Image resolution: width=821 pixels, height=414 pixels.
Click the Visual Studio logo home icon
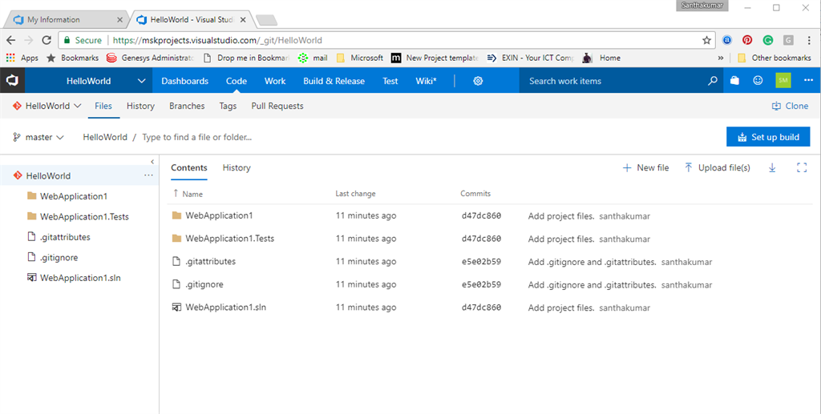point(12,81)
